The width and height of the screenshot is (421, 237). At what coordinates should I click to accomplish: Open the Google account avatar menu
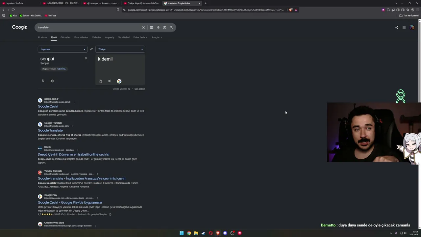[x=412, y=27]
